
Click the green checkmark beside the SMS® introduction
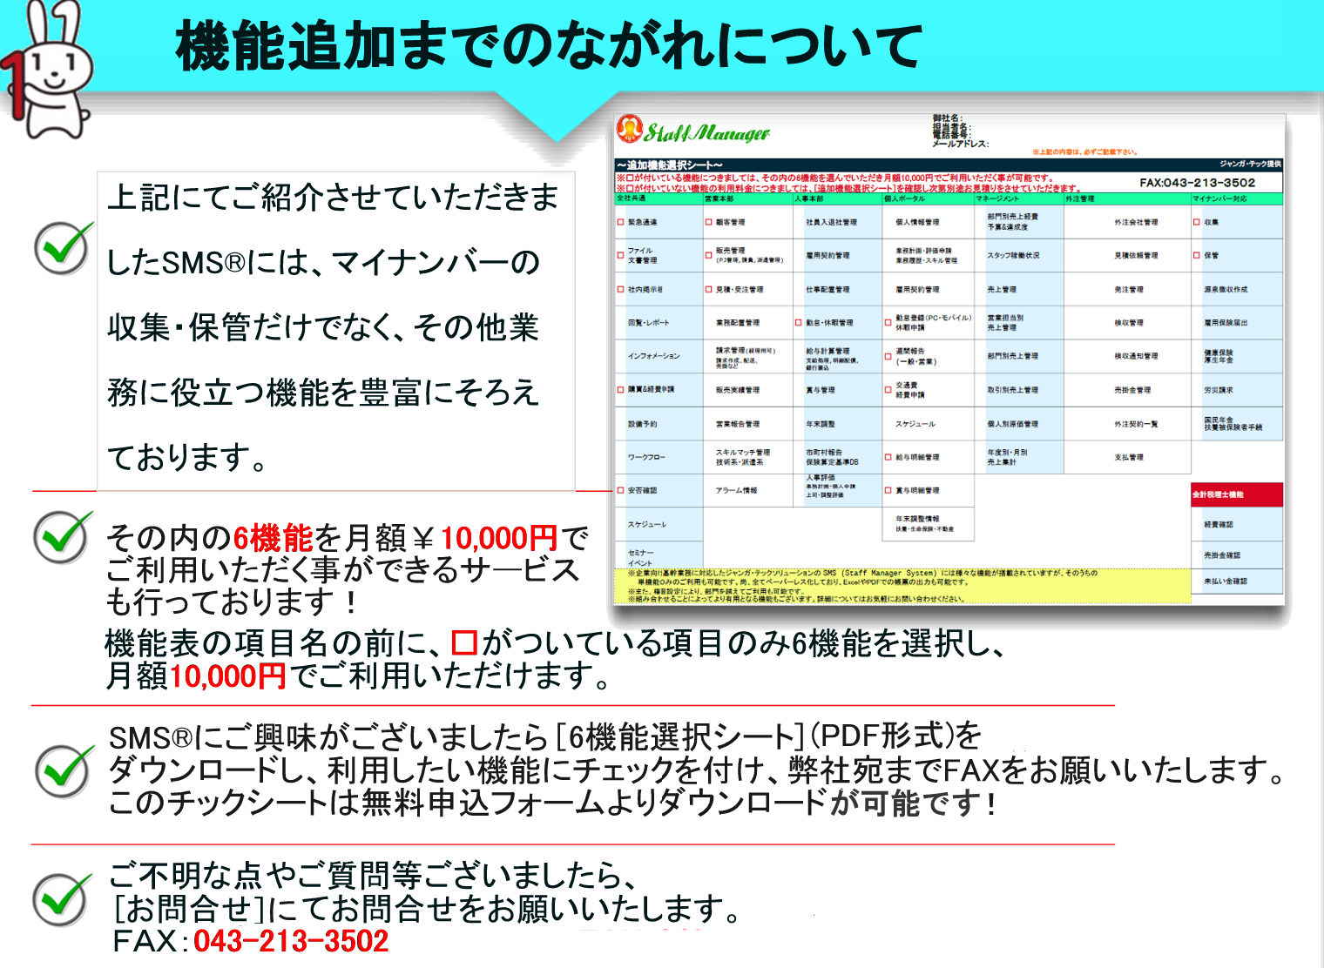click(63, 247)
